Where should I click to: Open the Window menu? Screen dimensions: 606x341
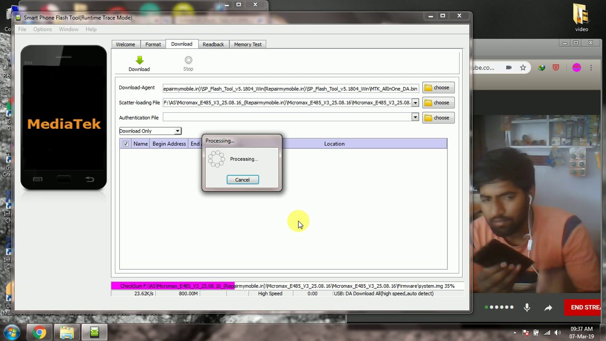69,29
